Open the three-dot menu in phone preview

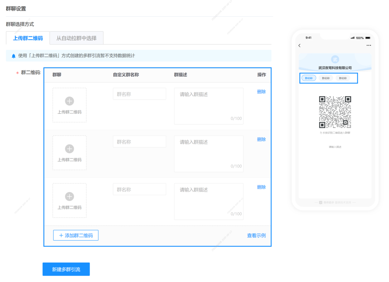(368, 45)
